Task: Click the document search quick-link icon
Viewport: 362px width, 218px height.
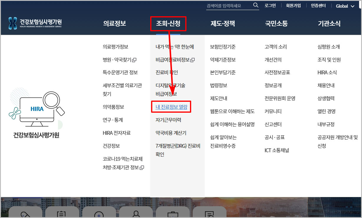Action: (x=210, y=215)
